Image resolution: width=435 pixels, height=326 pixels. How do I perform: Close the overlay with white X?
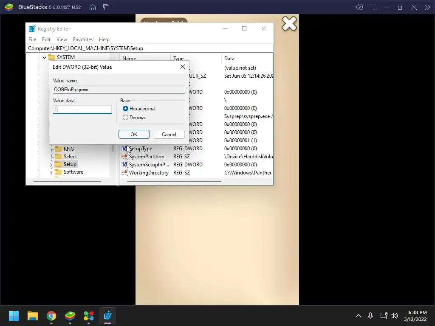click(x=289, y=24)
